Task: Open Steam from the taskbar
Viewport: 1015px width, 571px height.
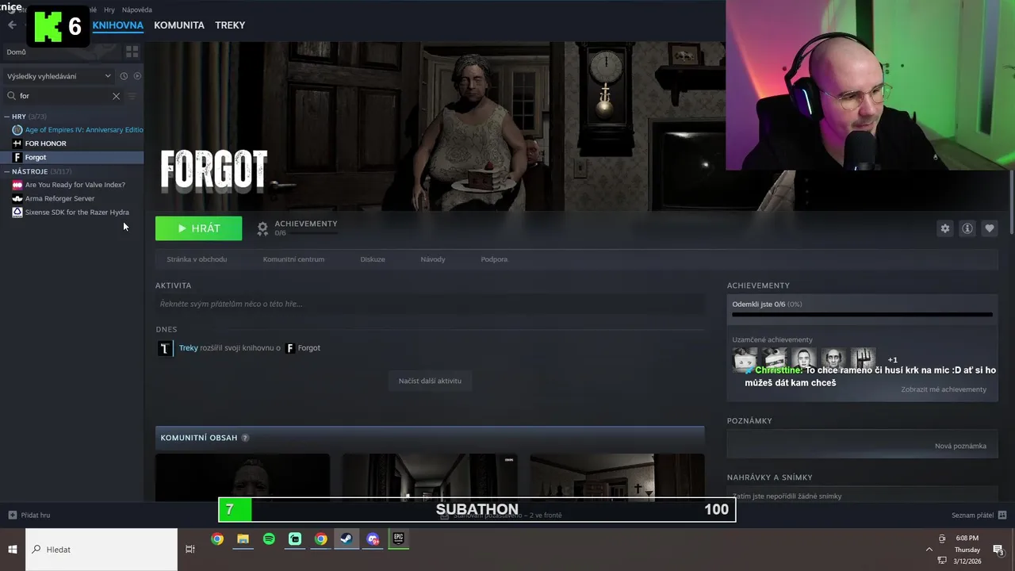Action: pos(347,539)
